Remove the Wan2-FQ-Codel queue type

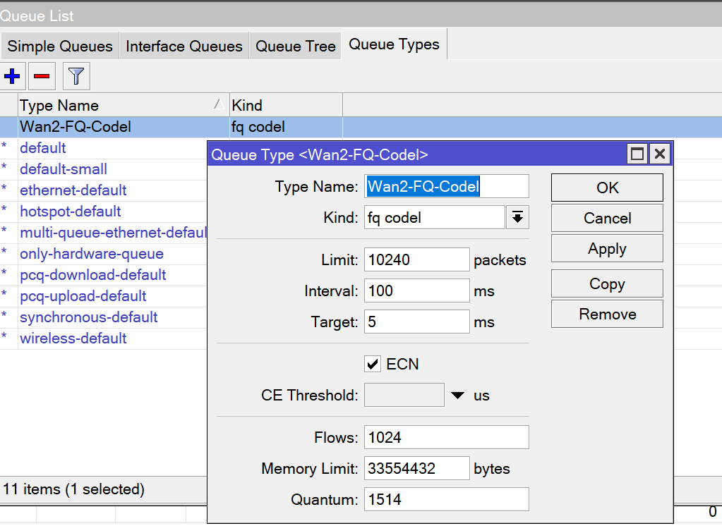606,314
